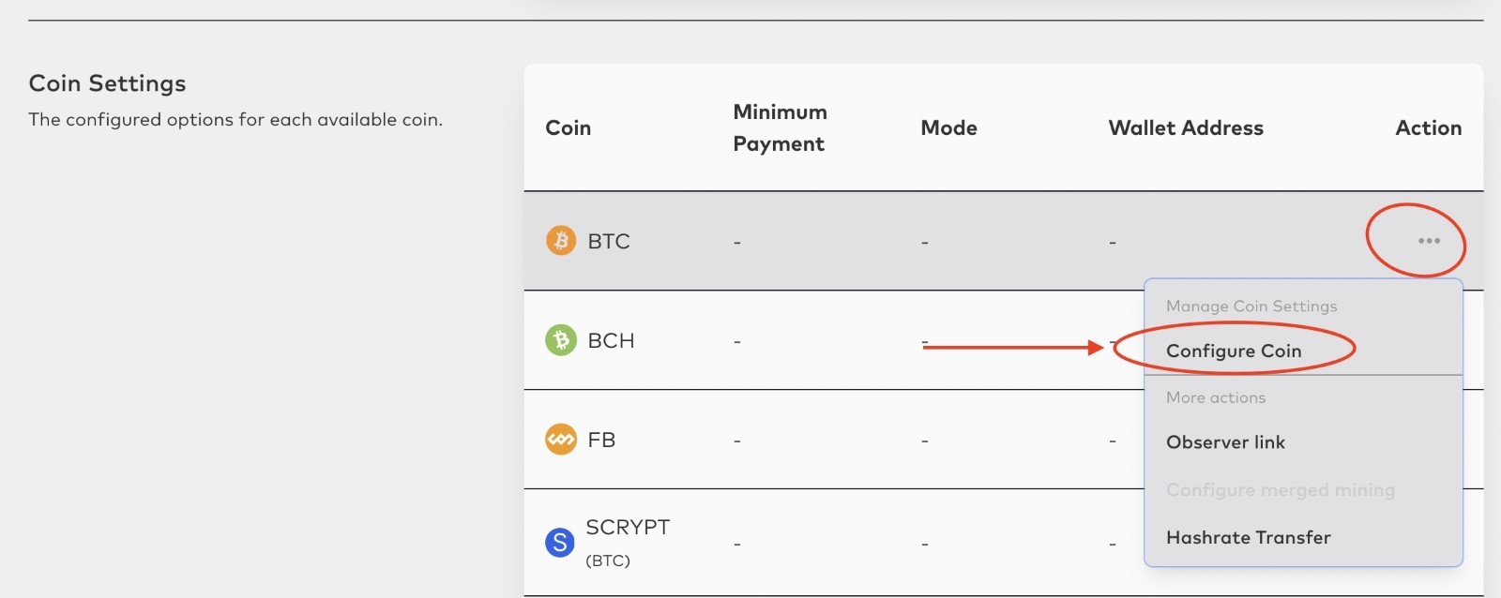Click the FB coin logo icon
The image size is (1501, 598).
tap(561, 439)
